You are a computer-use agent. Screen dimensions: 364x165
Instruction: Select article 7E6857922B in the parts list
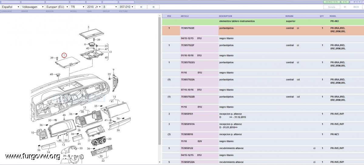click(x=188, y=97)
